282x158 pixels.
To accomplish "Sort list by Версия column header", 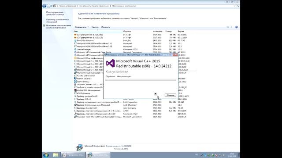I will (x=181, y=31).
